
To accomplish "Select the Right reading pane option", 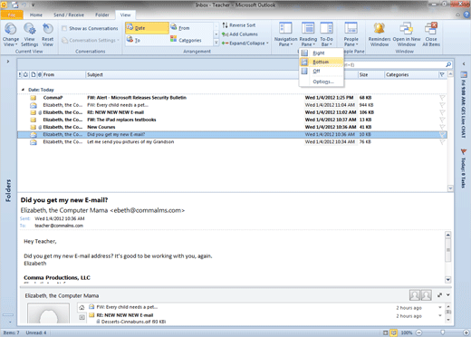I will pos(322,53).
